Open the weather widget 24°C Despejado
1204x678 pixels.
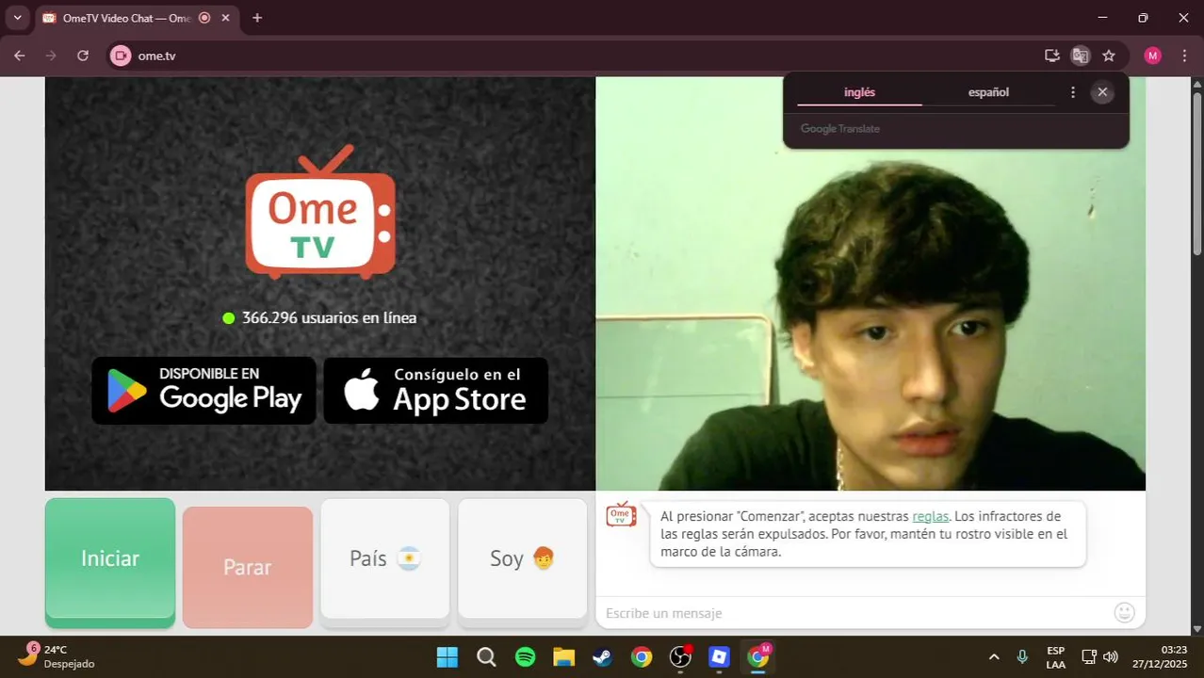58,656
